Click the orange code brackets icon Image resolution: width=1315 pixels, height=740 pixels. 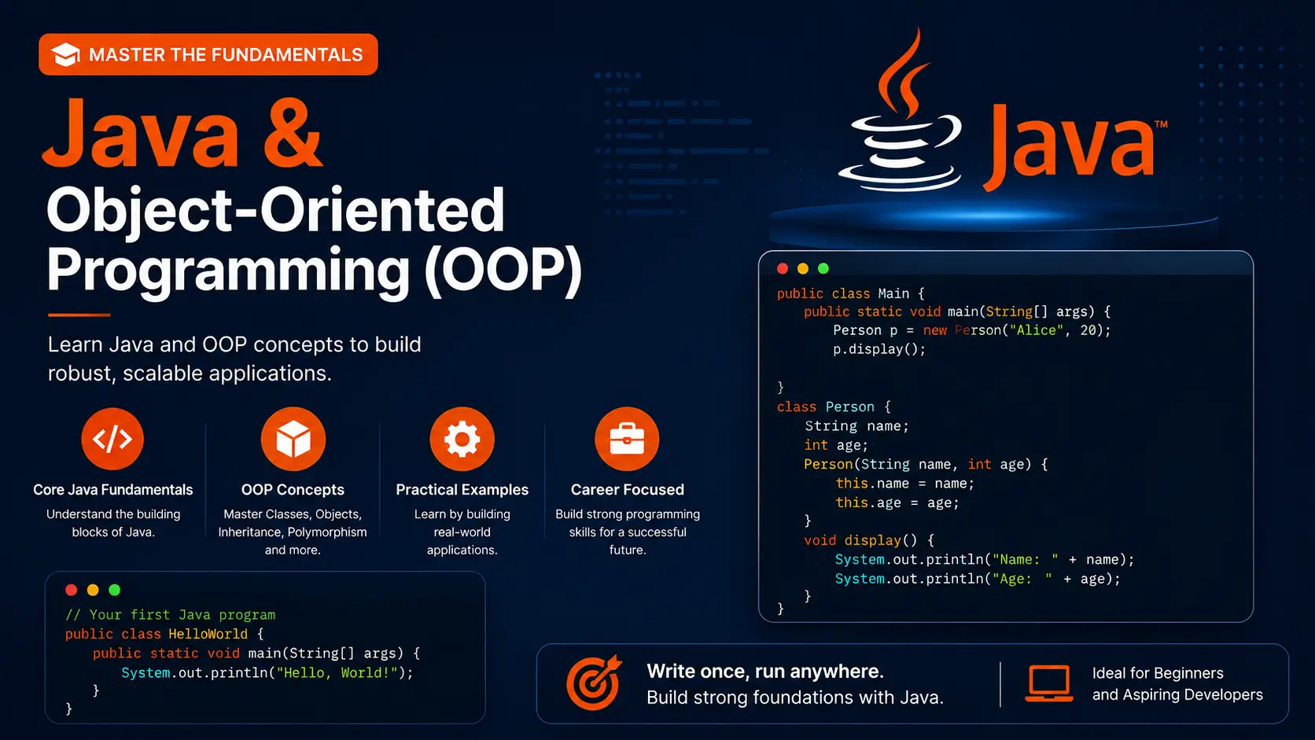[112, 439]
